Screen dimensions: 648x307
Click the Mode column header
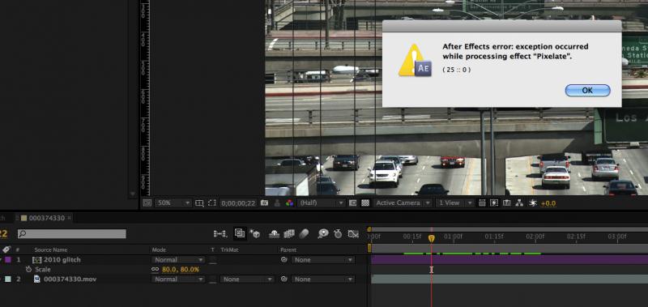click(x=159, y=250)
